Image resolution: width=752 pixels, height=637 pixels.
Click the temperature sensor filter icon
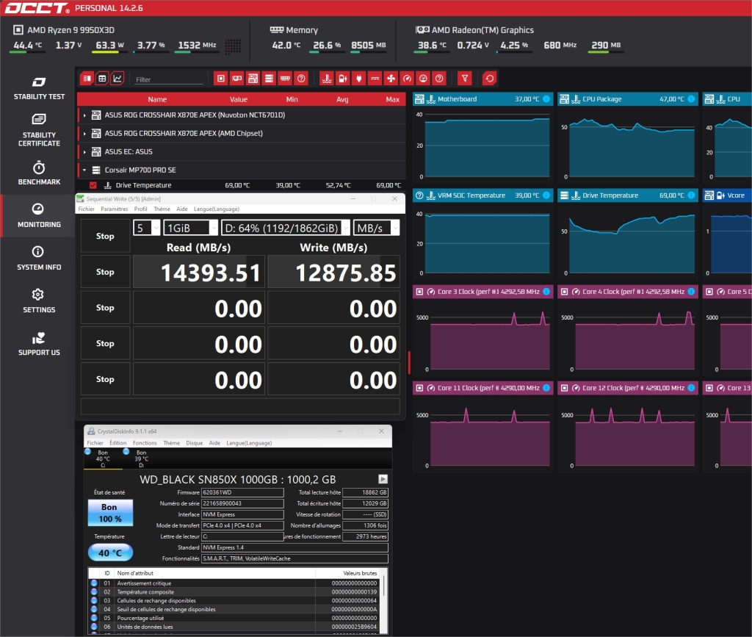(326, 78)
